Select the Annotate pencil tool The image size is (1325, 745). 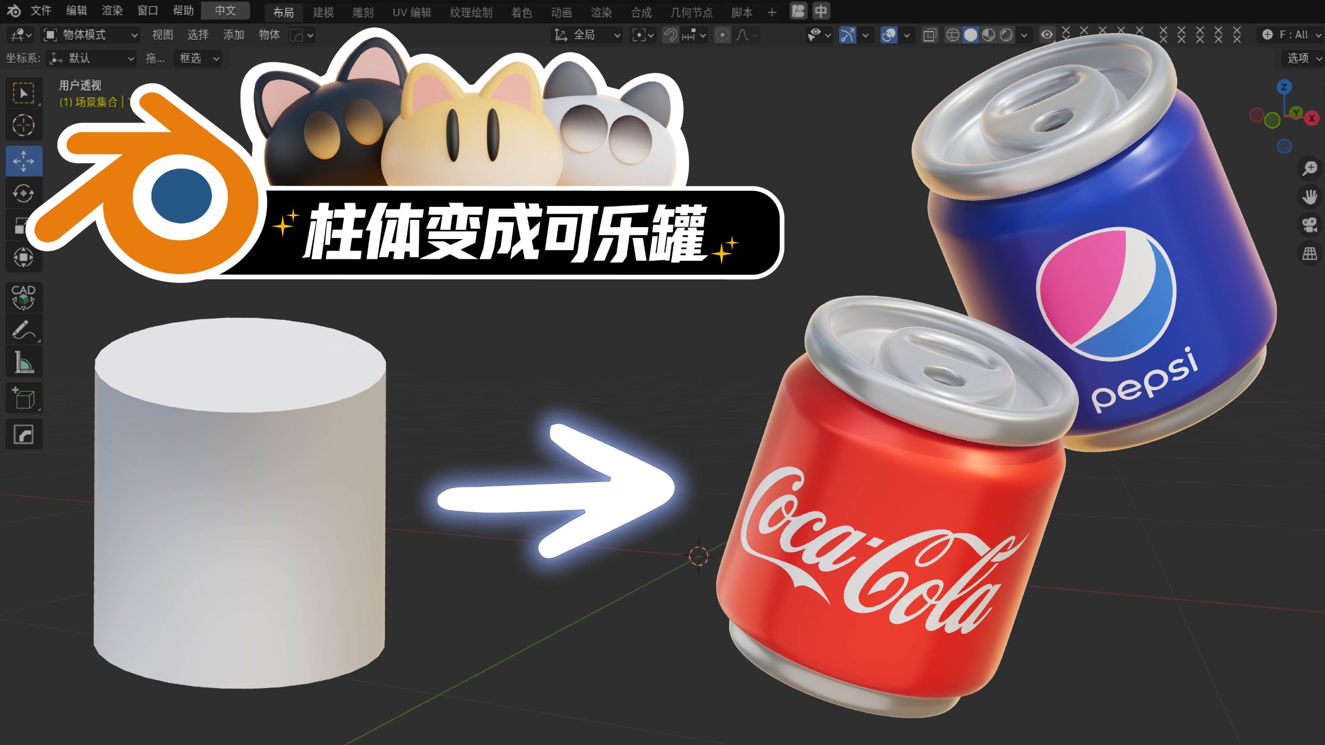(23, 330)
